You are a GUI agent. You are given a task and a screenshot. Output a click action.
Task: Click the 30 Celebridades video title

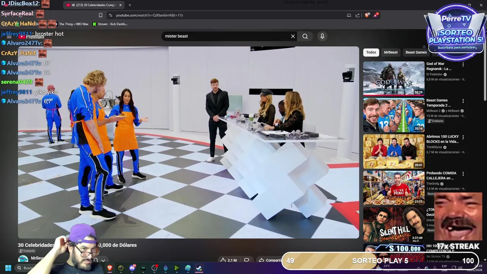[77, 245]
